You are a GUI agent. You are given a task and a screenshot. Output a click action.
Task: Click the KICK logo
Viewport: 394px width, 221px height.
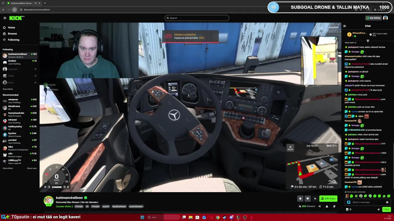click(x=17, y=18)
